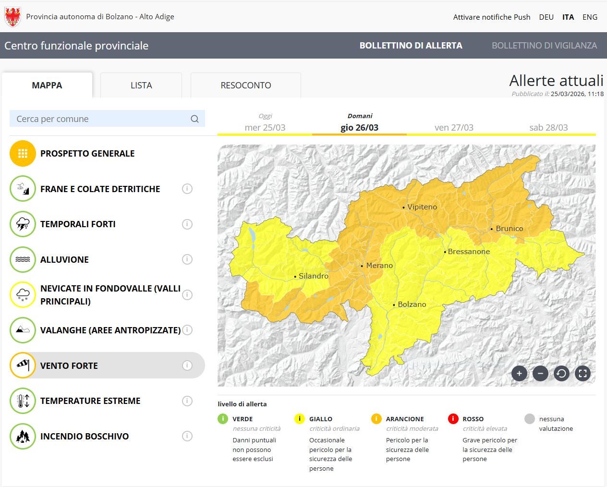The image size is (607, 487).
Task: Switch language to DEU
Action: (546, 17)
